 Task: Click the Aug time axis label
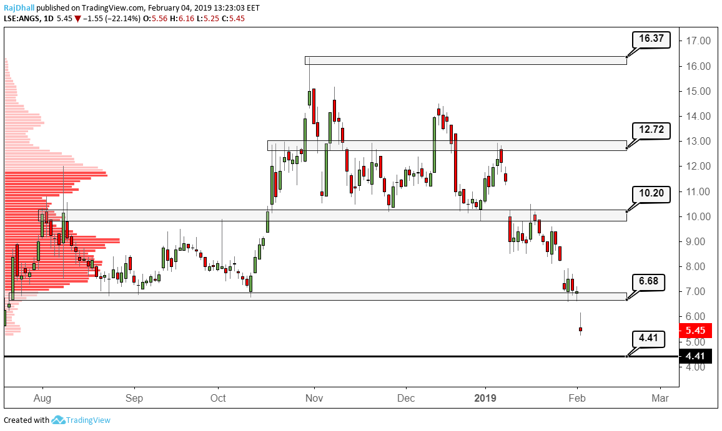coord(42,399)
